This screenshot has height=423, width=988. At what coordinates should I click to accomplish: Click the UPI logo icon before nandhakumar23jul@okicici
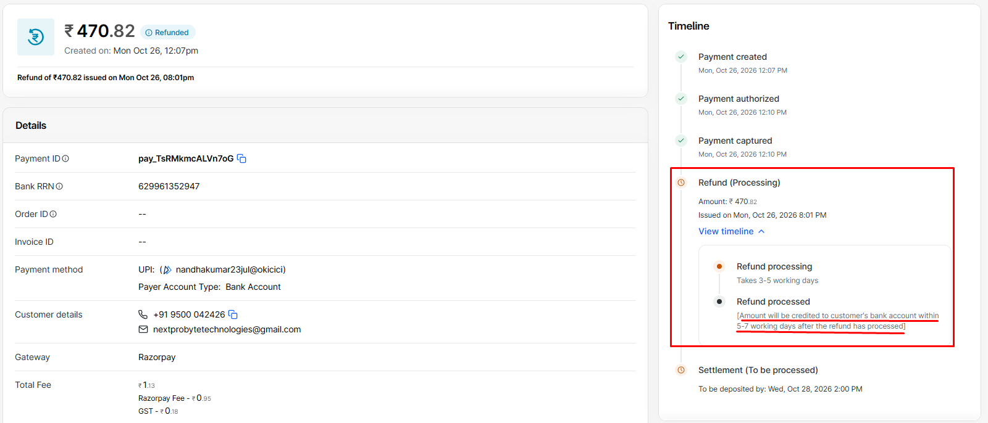[167, 269]
